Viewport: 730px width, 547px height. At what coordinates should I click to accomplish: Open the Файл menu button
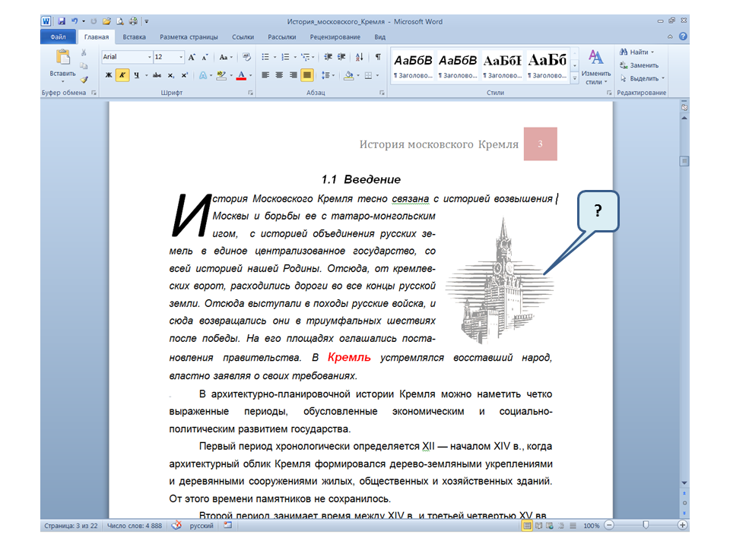tap(58, 36)
